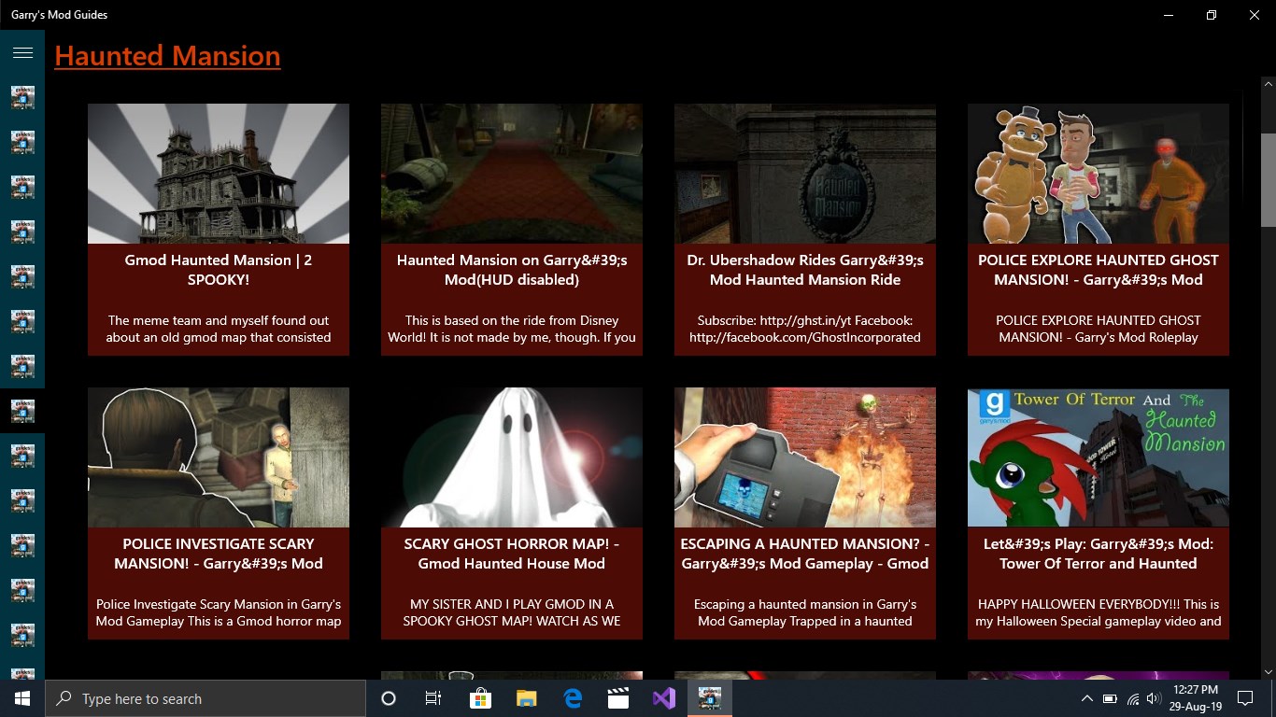Click title 'Dr. Ubershadow Rides' Haunted Mansion Ride

(805, 270)
